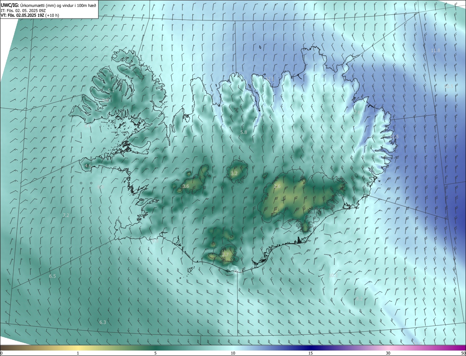Click the 6.3 value label near the bottom
Image resolution: width=466 pixels, height=356 pixels.
click(x=103, y=323)
